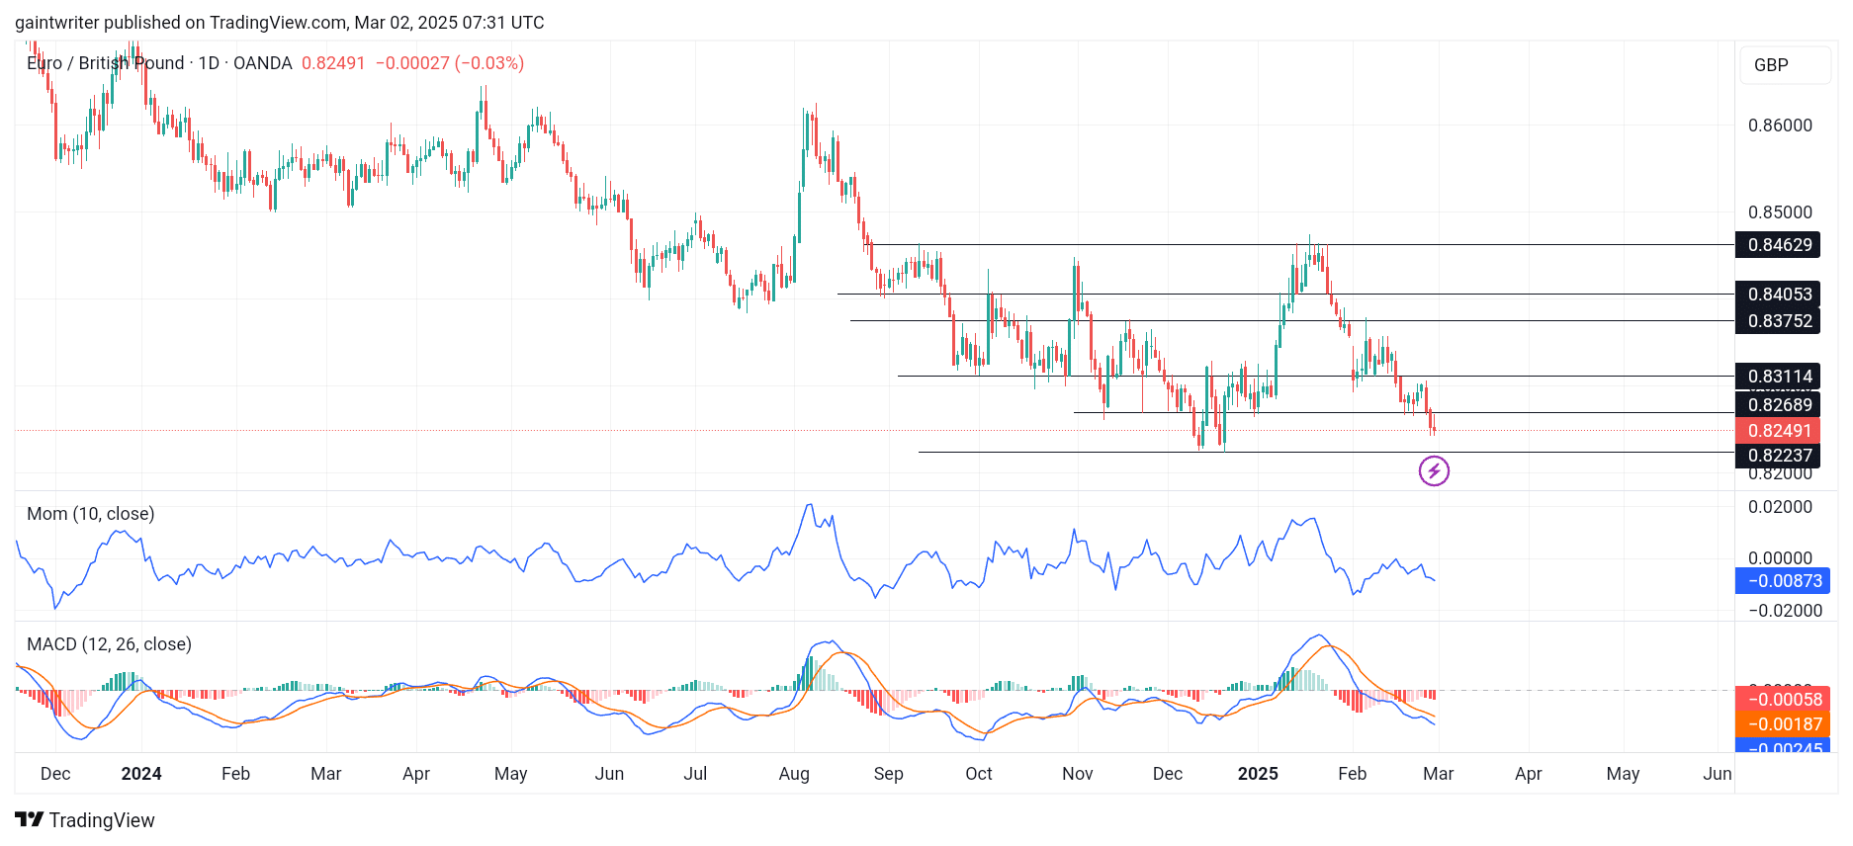Viewport: 1853px width, 846px height.
Task: Click the 0.83752 price level label
Action: pyautogui.click(x=1778, y=321)
